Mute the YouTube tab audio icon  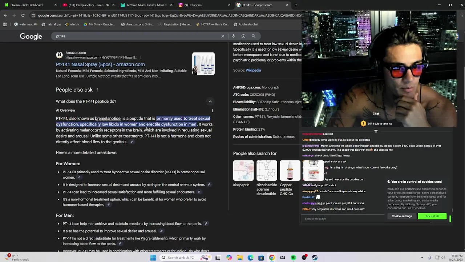[x=108, y=5]
